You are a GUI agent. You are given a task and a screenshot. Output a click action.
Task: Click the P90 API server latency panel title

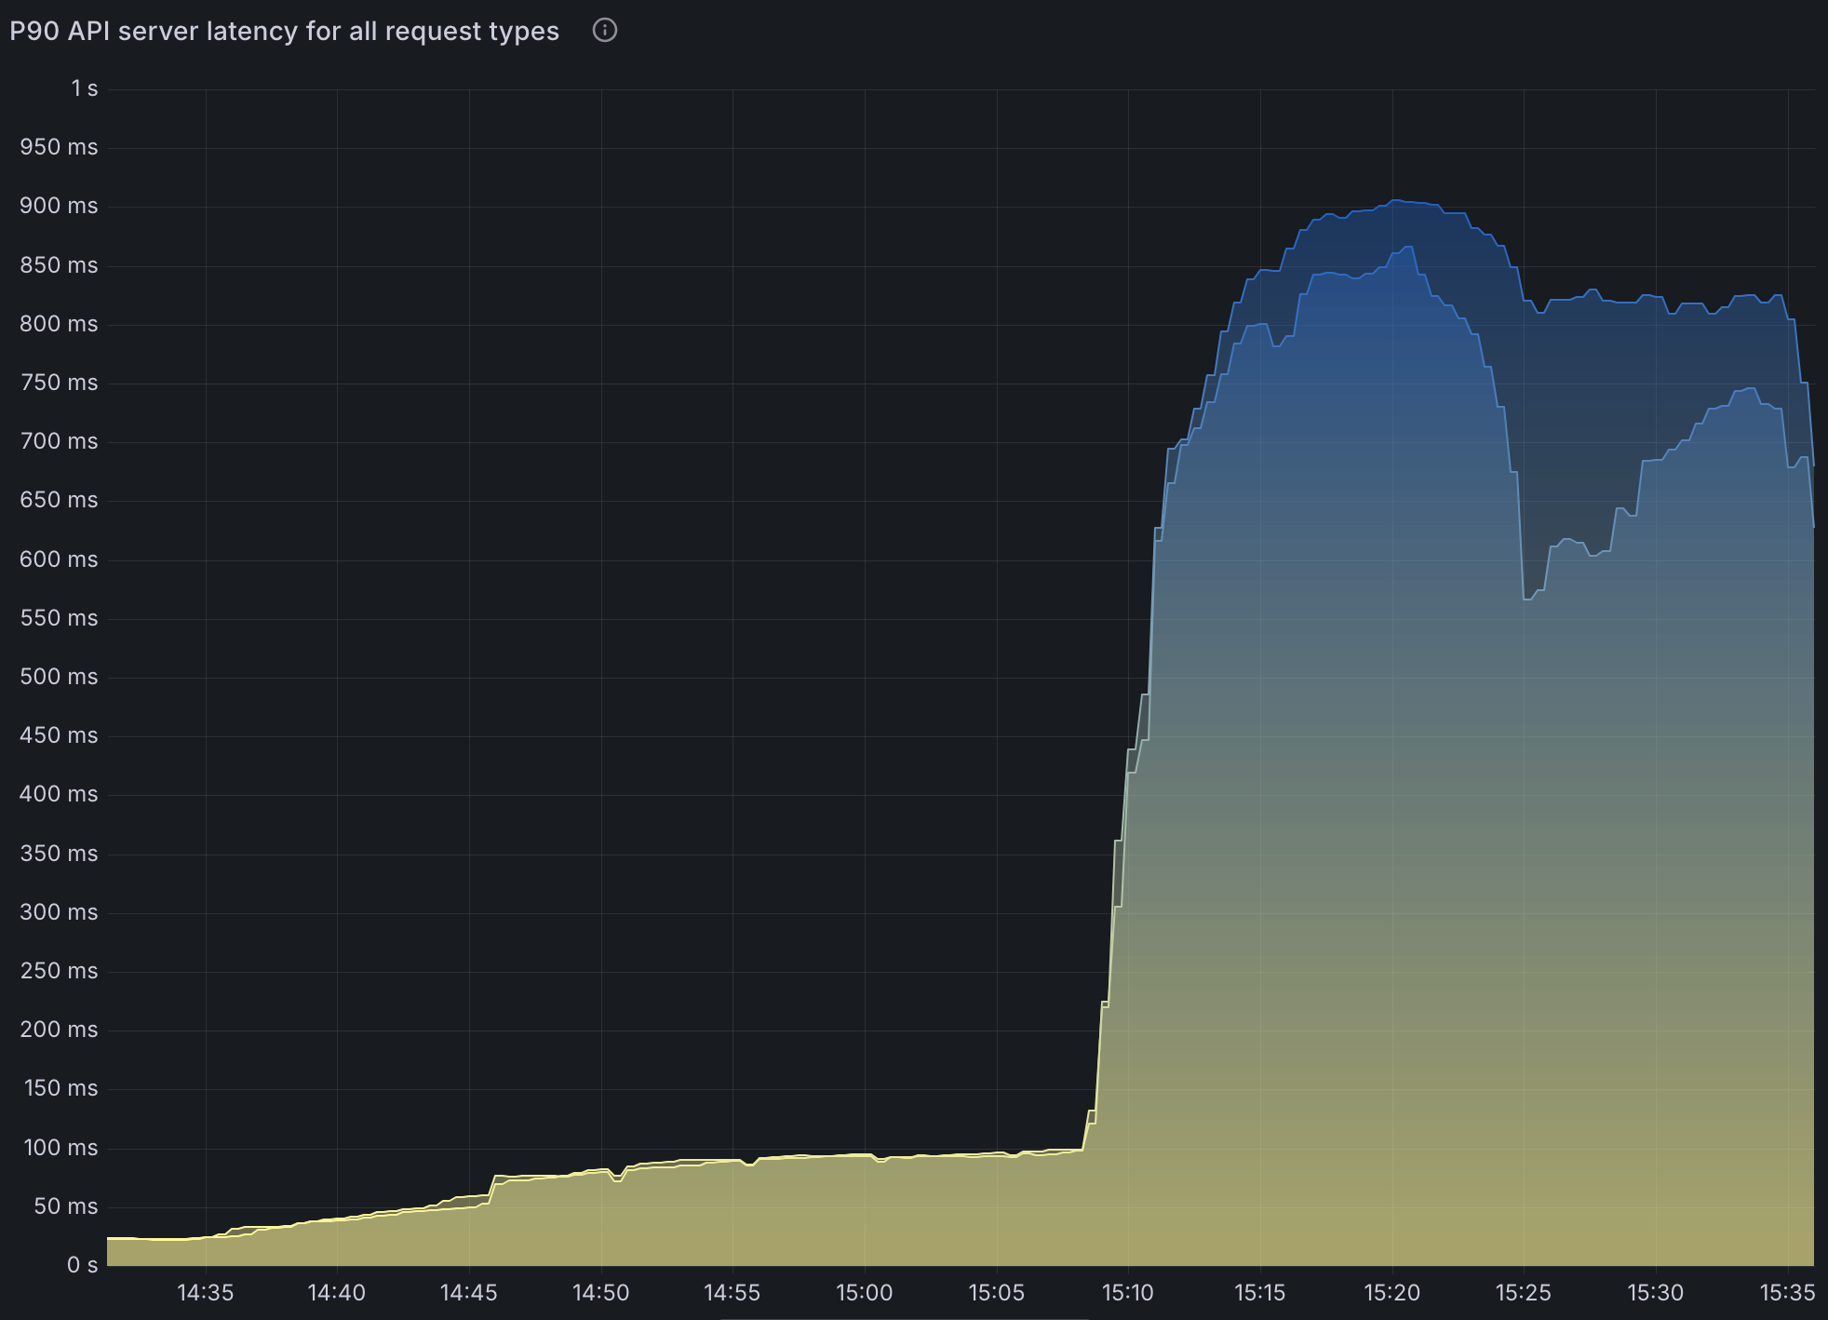pos(283,31)
